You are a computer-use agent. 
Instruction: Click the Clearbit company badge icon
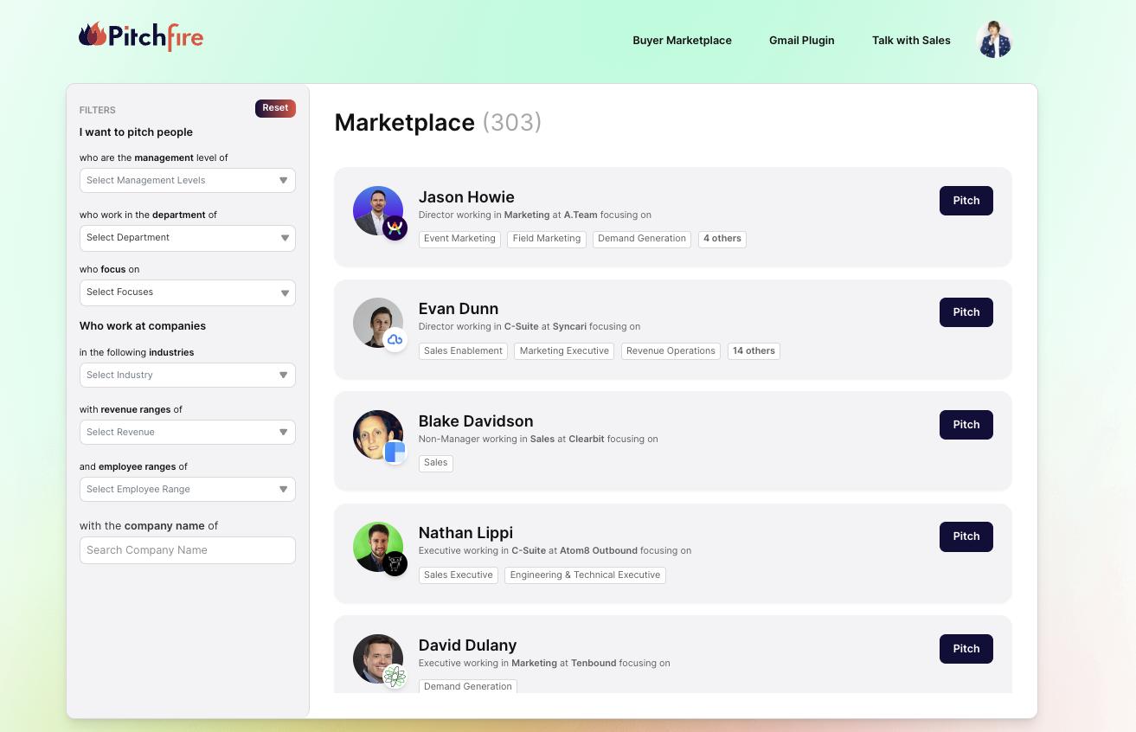395,452
